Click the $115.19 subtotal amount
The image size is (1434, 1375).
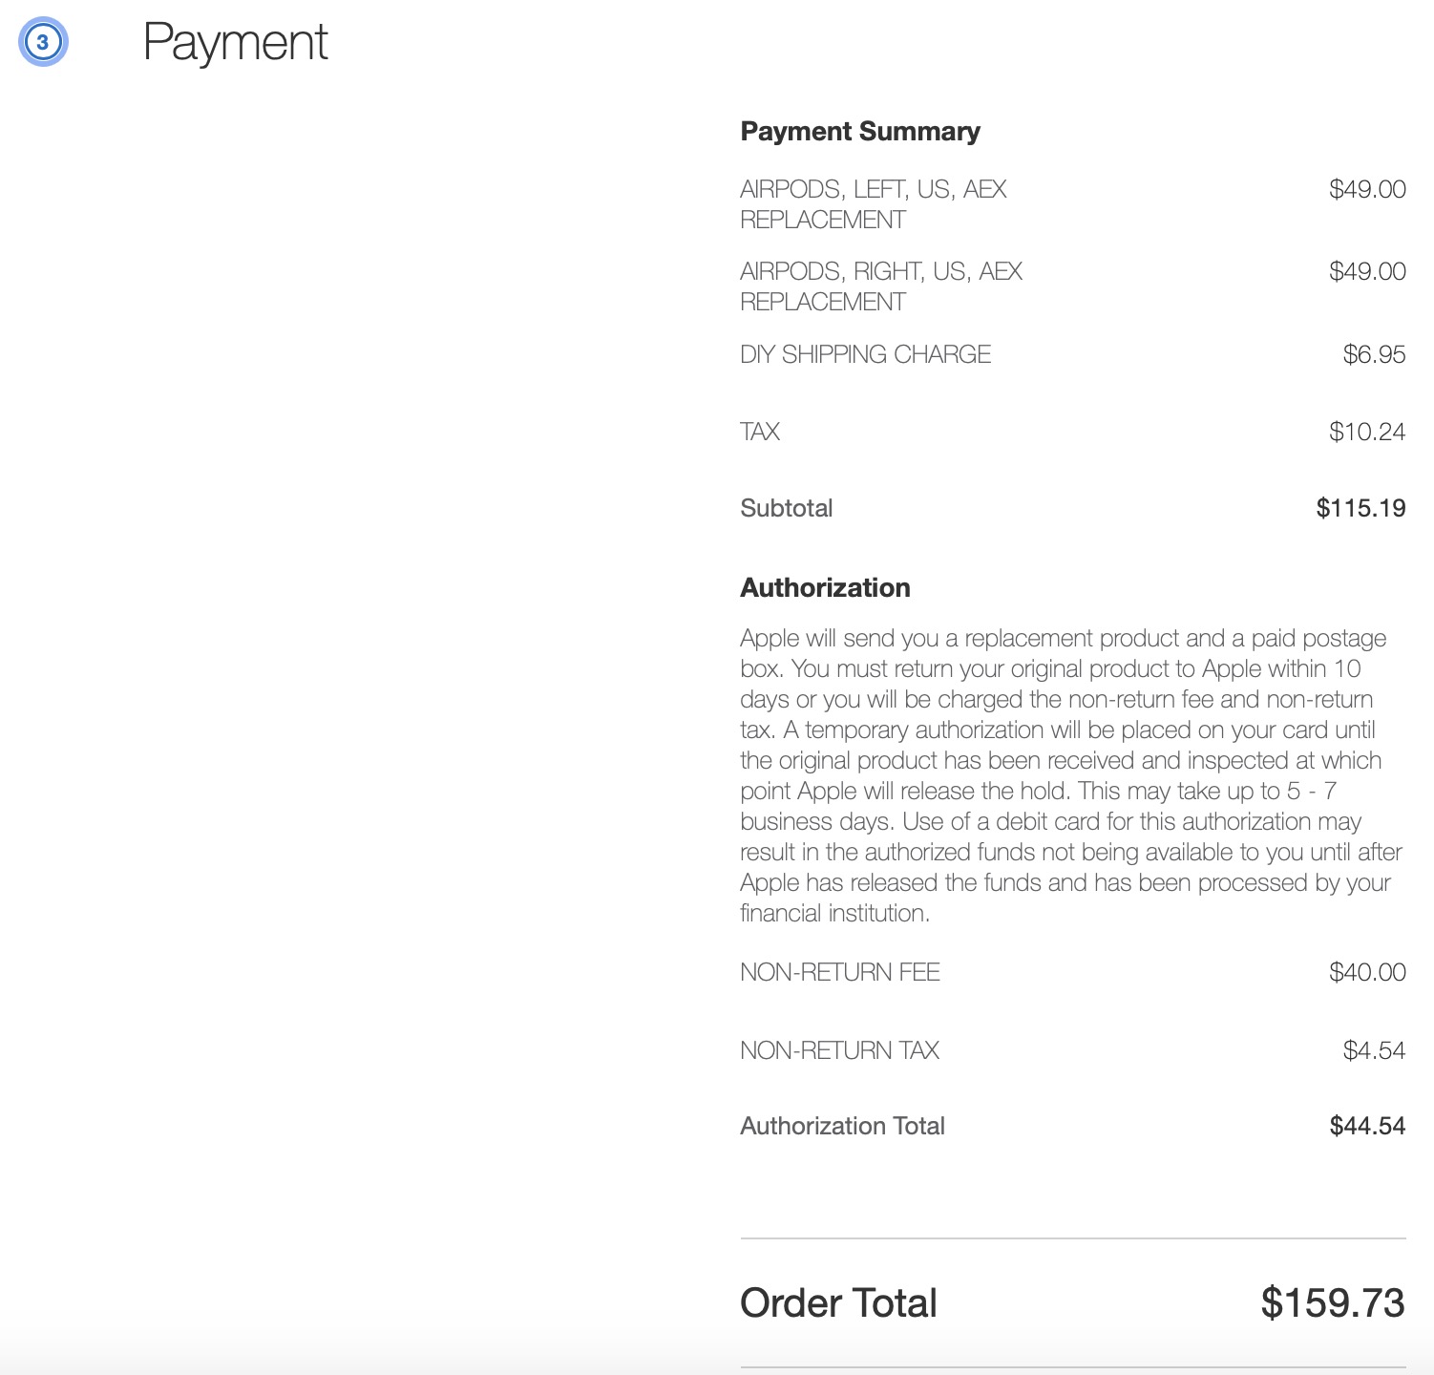pyautogui.click(x=1360, y=508)
